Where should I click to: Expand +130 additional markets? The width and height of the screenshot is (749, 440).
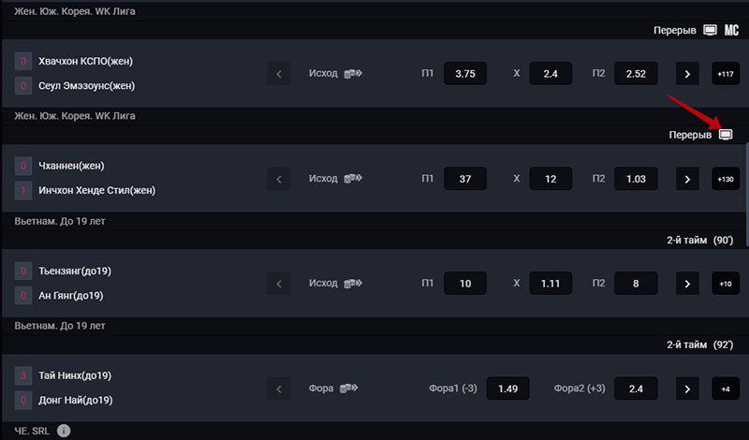[726, 179]
